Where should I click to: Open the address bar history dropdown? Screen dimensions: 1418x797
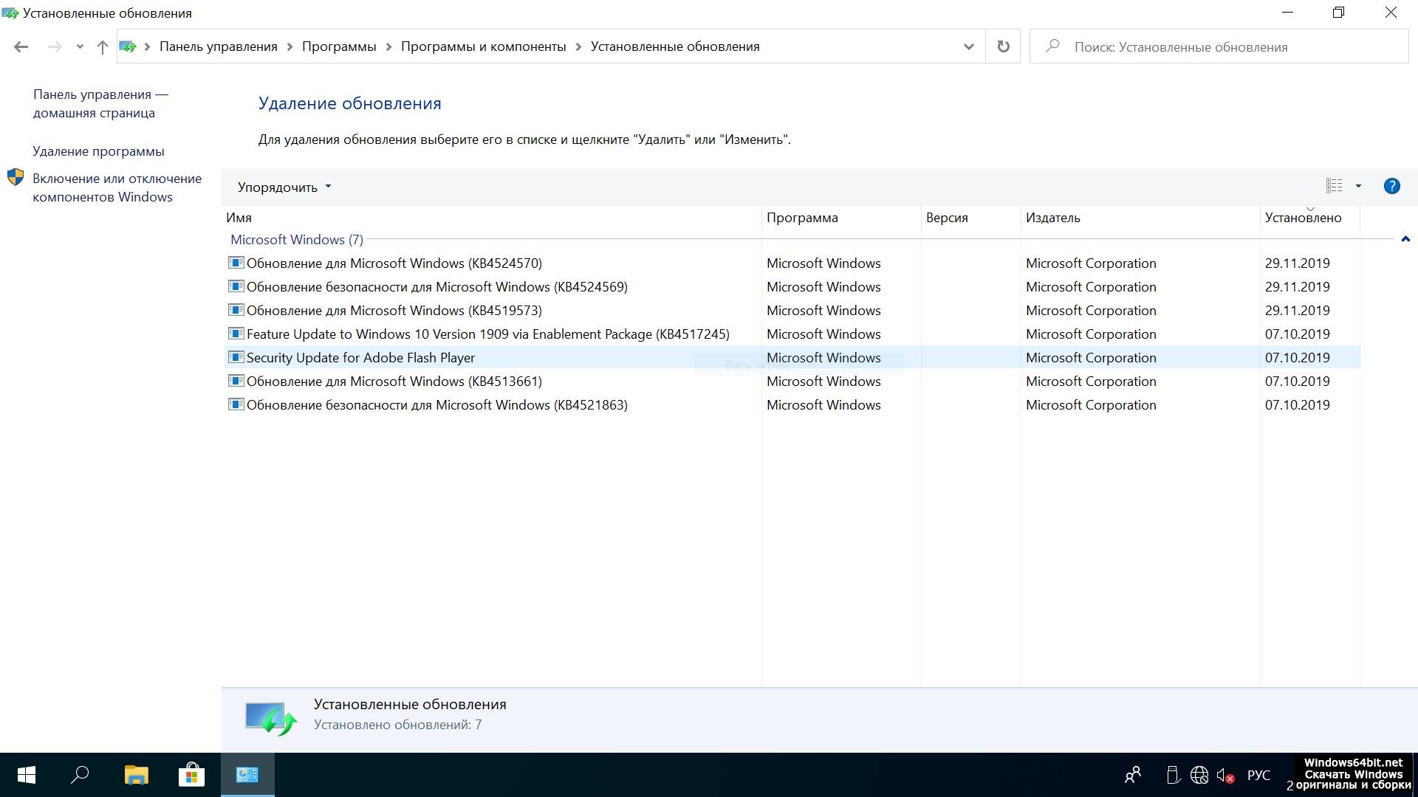pyautogui.click(x=968, y=47)
